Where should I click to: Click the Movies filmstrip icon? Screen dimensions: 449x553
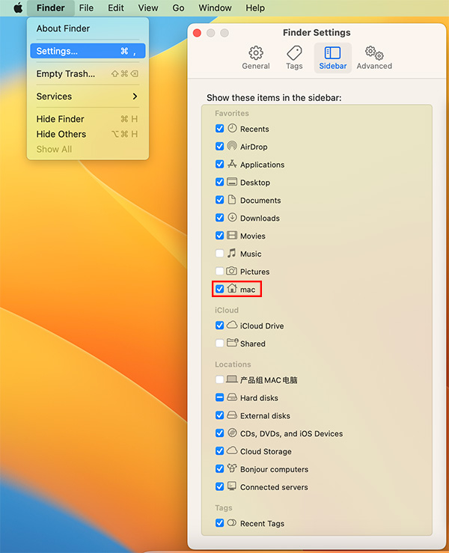[232, 235]
